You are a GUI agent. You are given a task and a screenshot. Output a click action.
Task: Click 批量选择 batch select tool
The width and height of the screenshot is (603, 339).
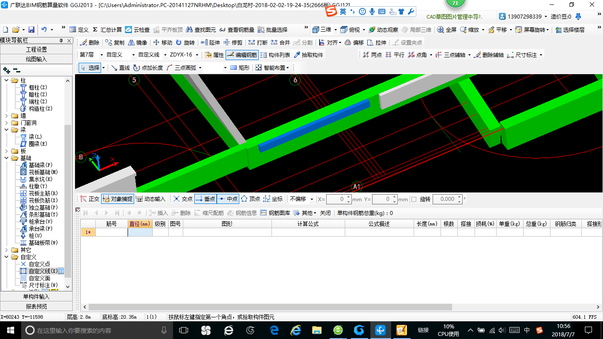tap(272, 30)
